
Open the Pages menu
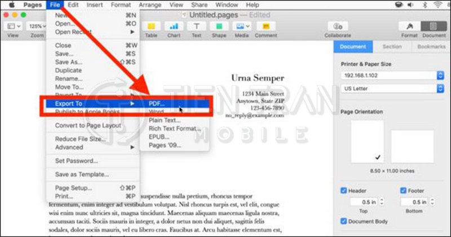[x=33, y=5]
